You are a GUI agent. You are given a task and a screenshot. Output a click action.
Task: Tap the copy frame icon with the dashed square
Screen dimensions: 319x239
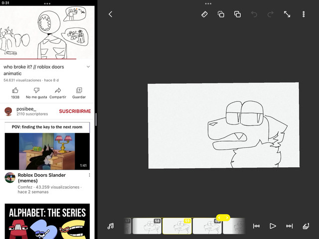[x=221, y=14]
